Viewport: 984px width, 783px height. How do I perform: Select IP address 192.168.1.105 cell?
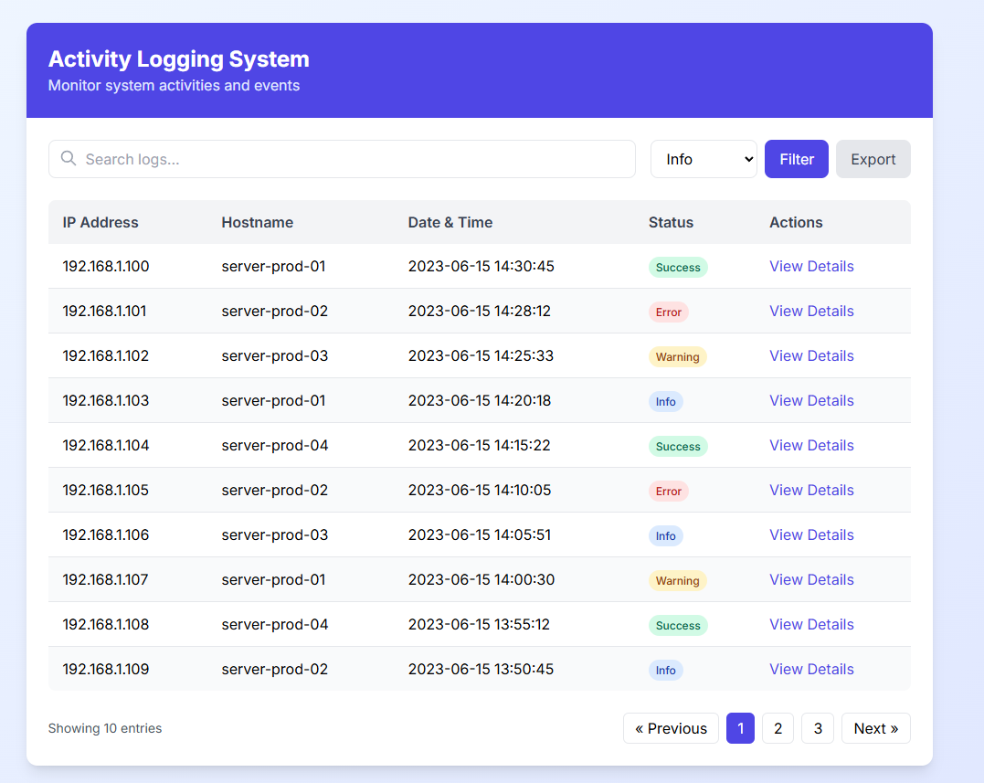[106, 490]
